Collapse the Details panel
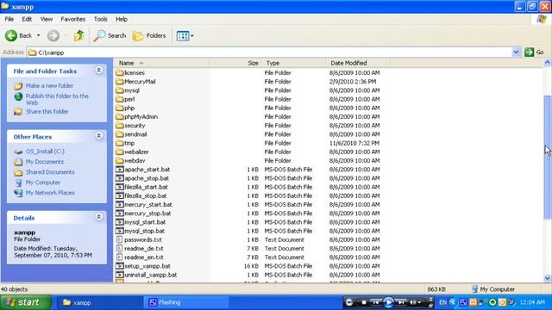Screen dimensions: 552x310 click(99, 217)
